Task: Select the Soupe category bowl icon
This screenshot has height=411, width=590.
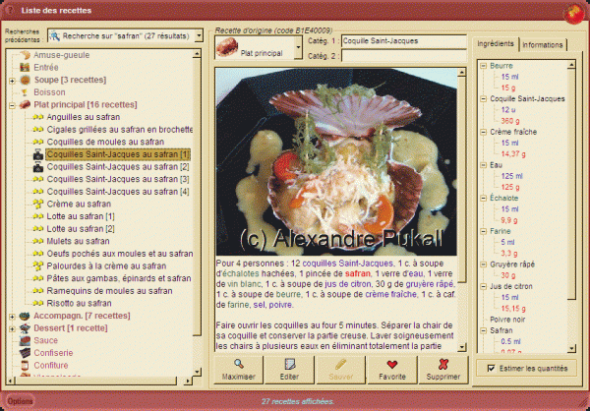Action: click(26, 79)
